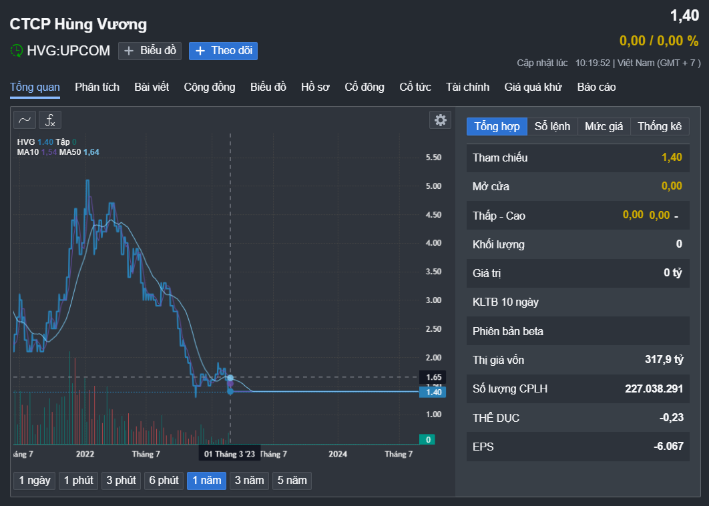This screenshot has height=506, width=709.
Task: Select the 1 năm time range
Action: point(207,481)
